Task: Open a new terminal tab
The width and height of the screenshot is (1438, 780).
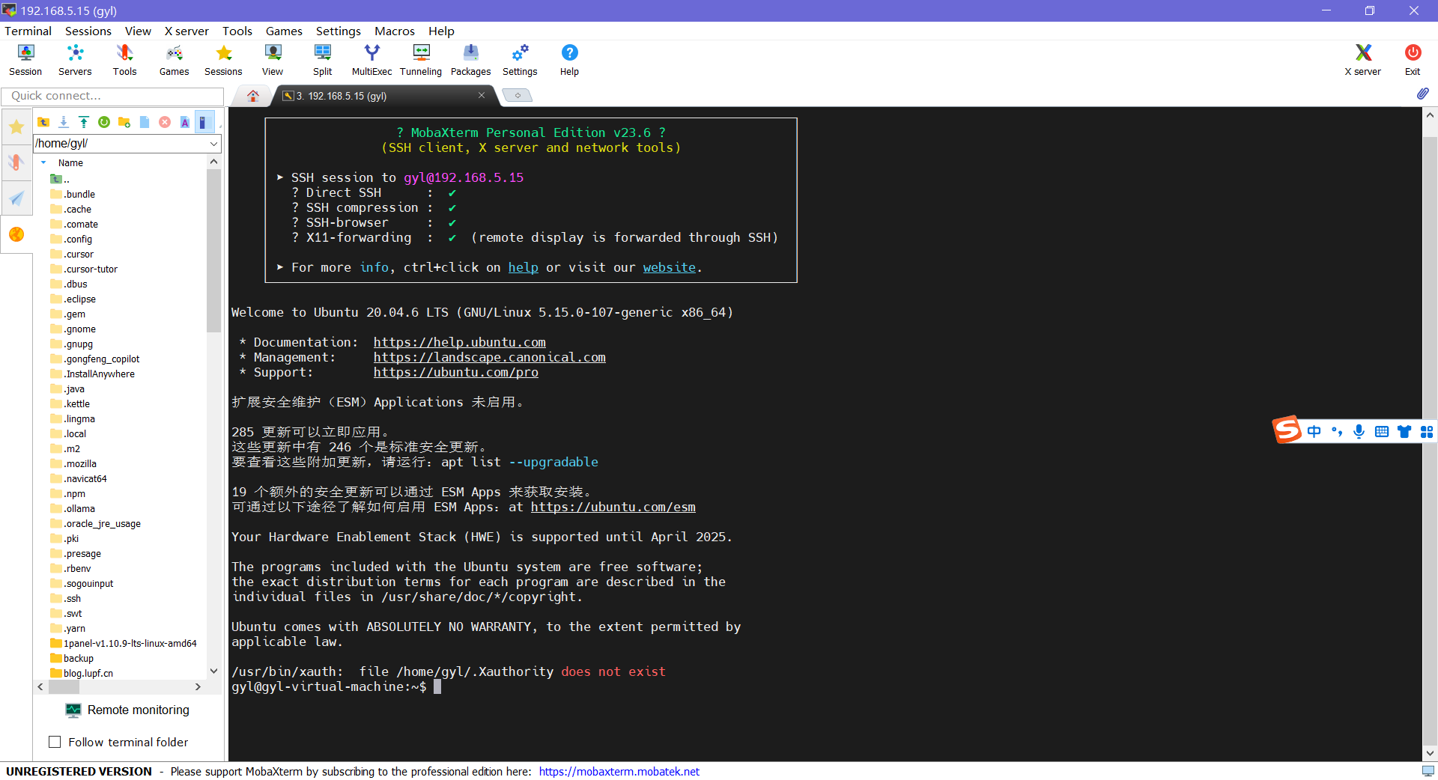Action: [517, 95]
